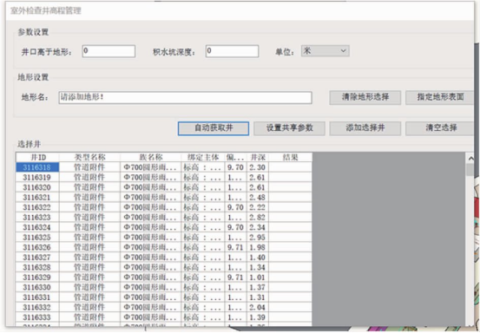
Task: Click the 族名称 column header
Action: click(x=151, y=157)
